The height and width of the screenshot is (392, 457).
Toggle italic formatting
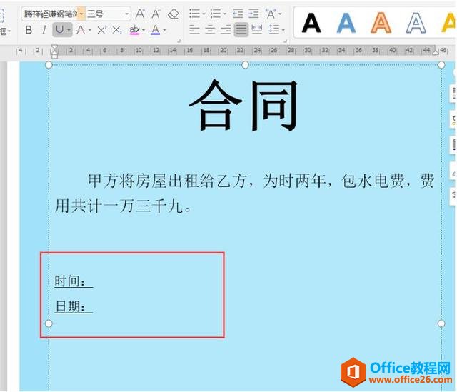tap(44, 30)
